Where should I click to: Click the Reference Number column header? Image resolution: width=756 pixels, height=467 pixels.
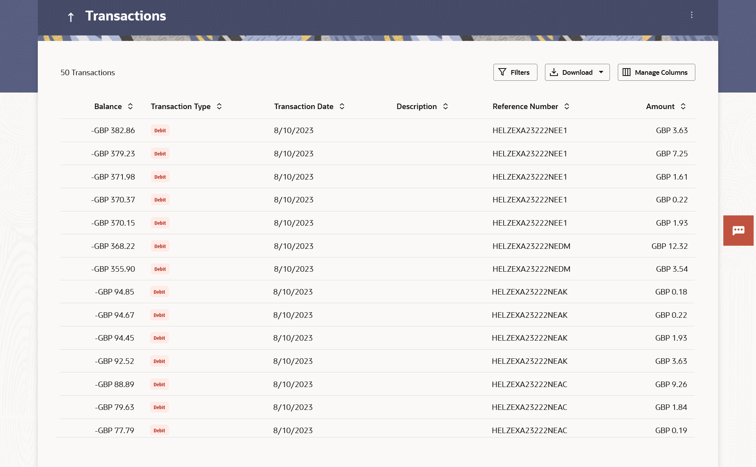pyautogui.click(x=525, y=106)
